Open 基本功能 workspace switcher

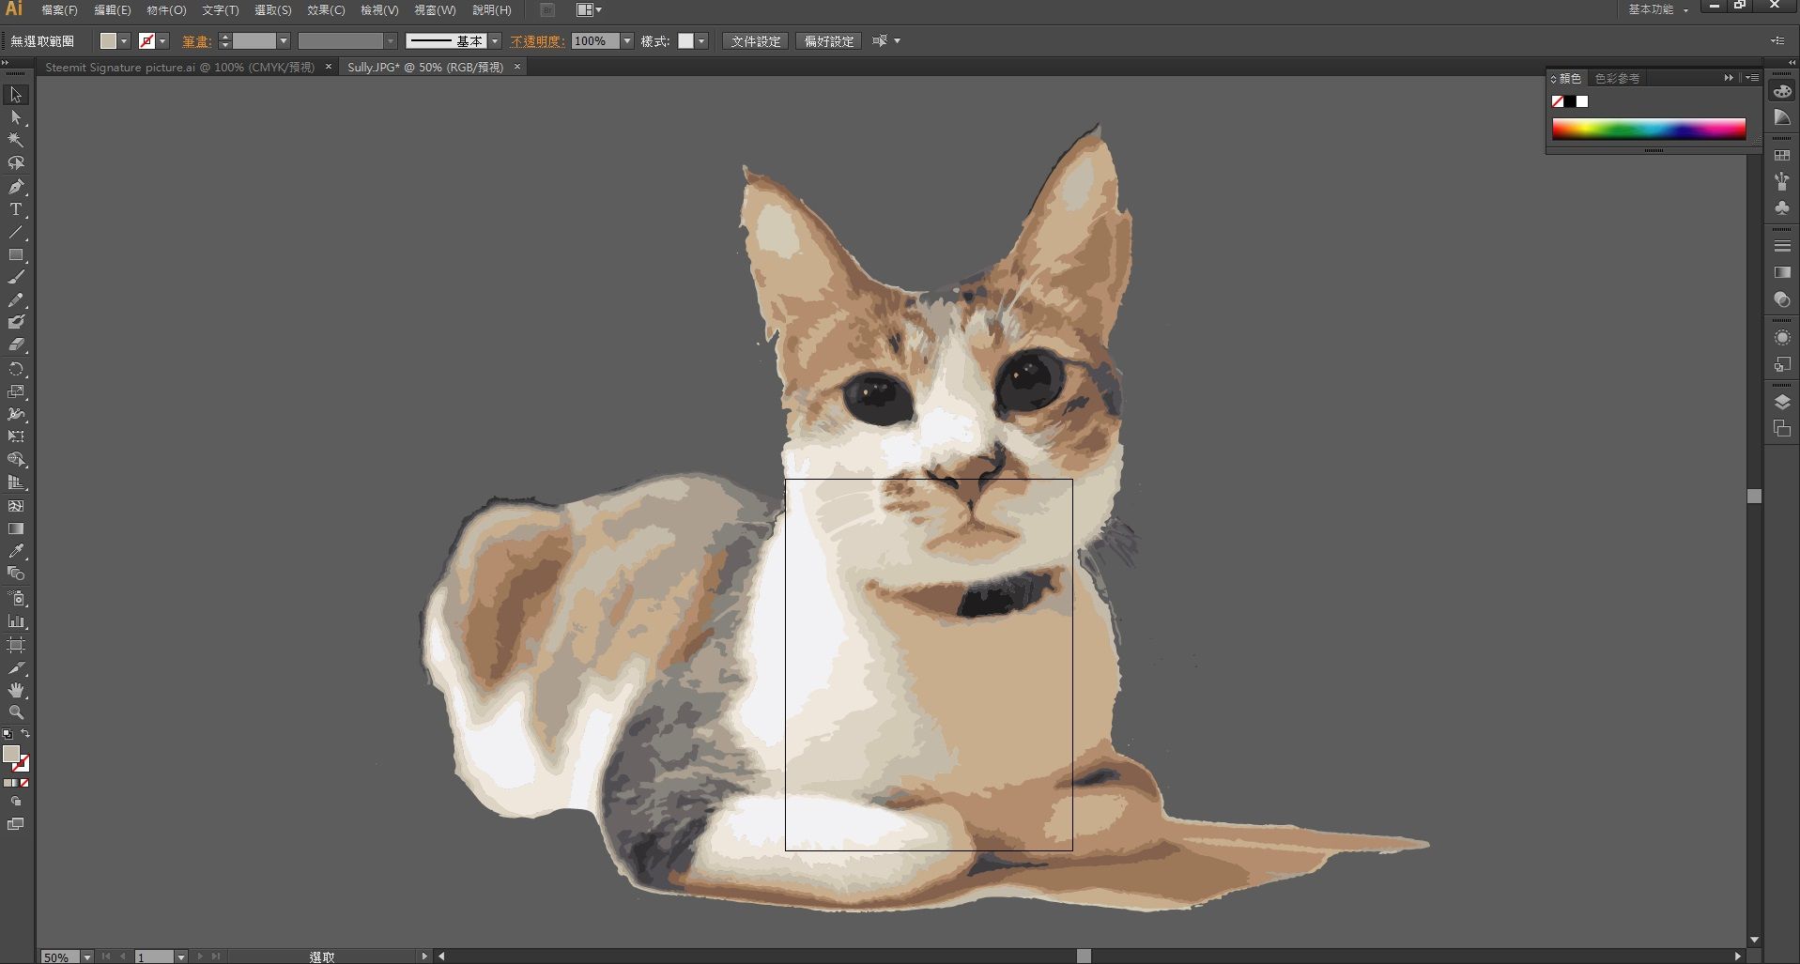[x=1658, y=9]
